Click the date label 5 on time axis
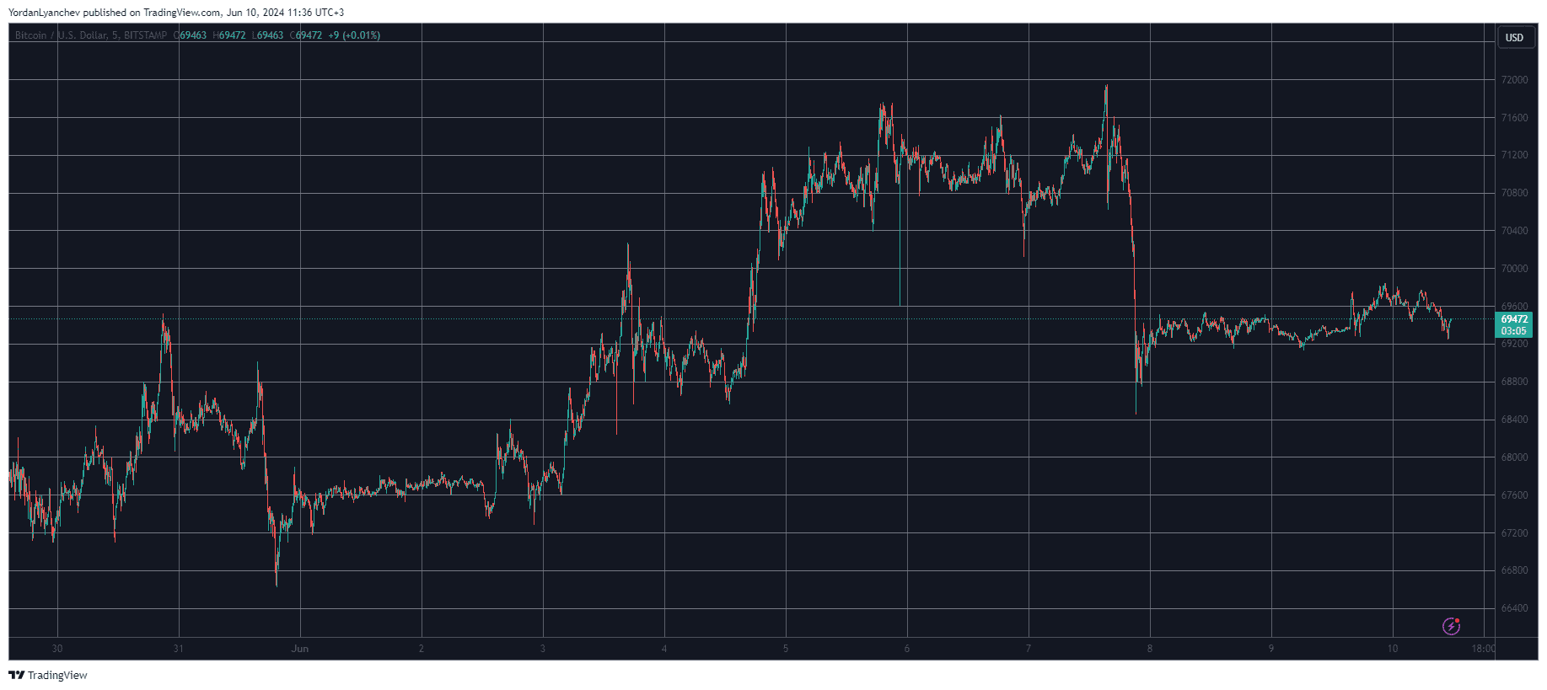Screen dimensions: 1547x690 tap(786, 649)
